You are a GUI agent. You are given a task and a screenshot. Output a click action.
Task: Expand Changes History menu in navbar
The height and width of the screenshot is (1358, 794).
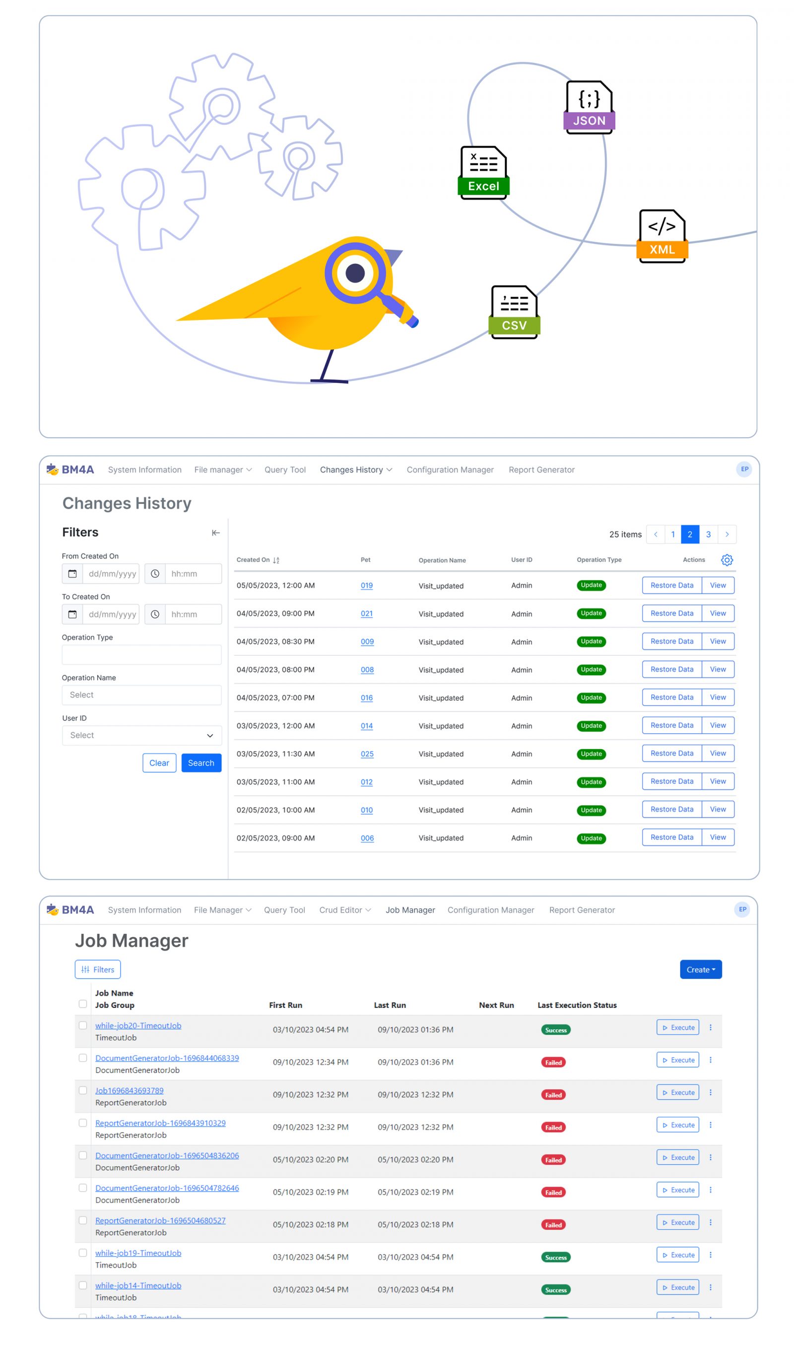[x=356, y=469]
